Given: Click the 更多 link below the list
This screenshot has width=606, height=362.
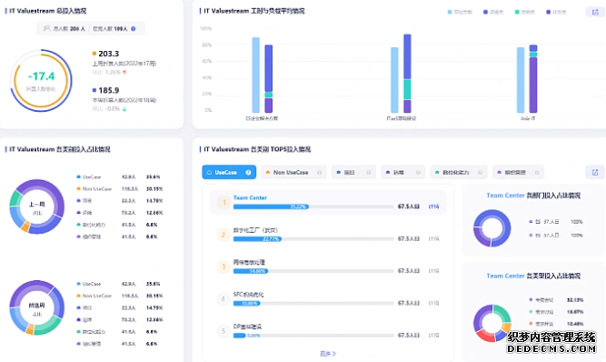Looking at the screenshot, I should tap(328, 354).
